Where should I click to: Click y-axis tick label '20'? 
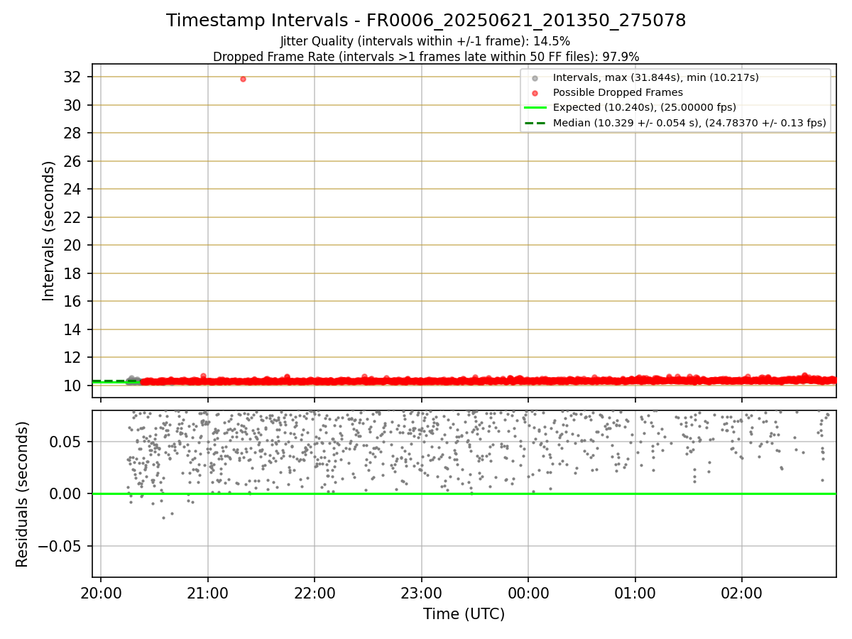click(x=73, y=245)
